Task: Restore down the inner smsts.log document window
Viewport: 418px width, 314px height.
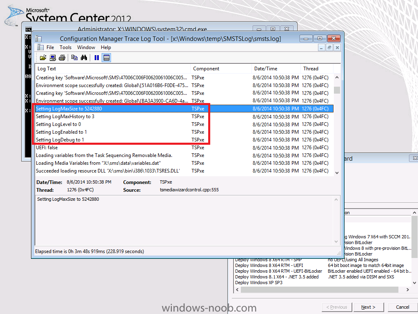Action: click(x=329, y=47)
